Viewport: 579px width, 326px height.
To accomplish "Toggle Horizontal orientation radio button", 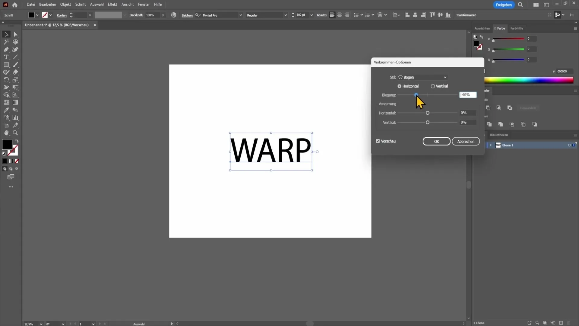I will click(x=400, y=86).
